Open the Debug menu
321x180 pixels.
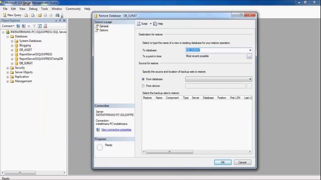33,9
